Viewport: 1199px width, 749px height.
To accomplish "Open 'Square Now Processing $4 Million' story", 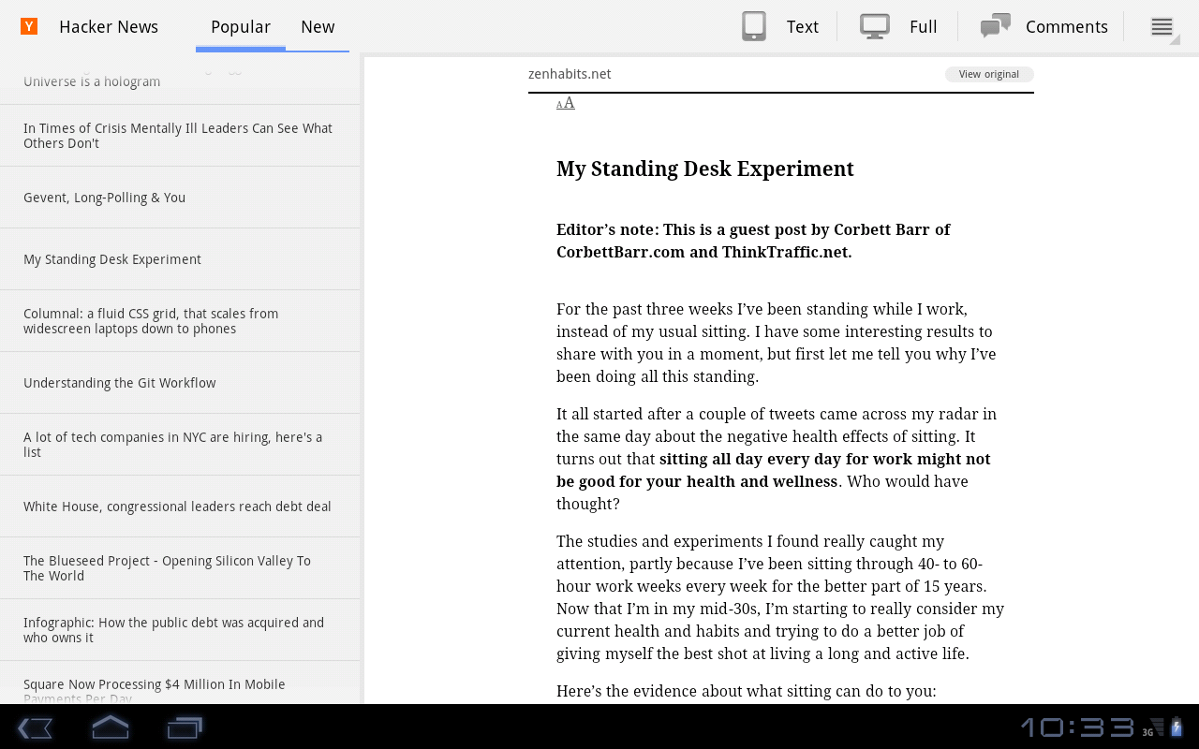I will coord(180,683).
